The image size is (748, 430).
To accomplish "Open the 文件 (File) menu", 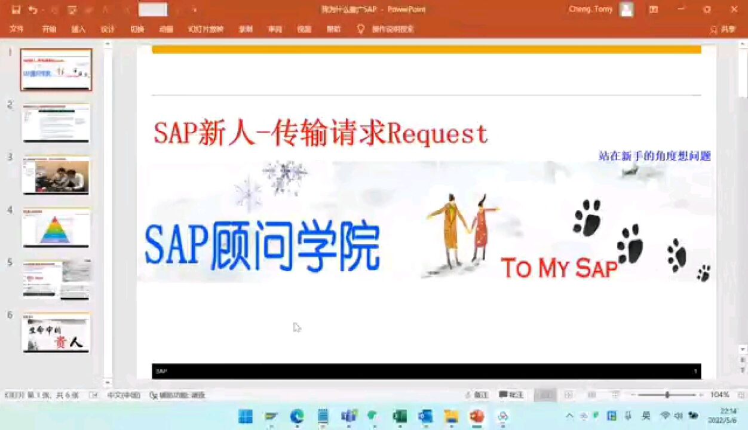I will [x=17, y=29].
